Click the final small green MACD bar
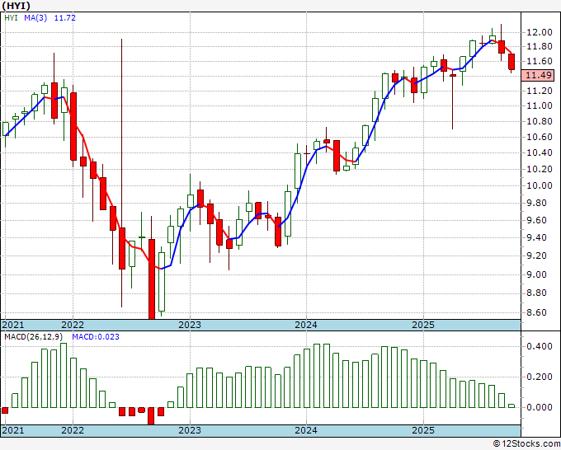The width and height of the screenshot is (561, 450). point(511,406)
